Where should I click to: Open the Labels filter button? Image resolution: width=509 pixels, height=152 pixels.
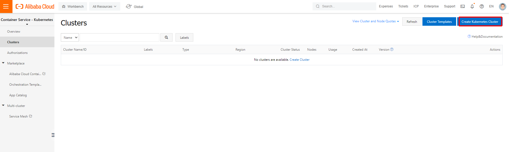(x=184, y=37)
